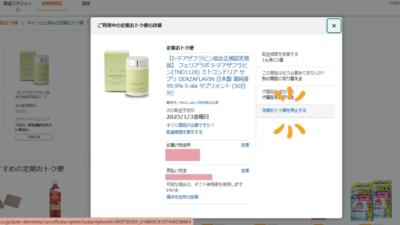The image size is (400, 225).
Task: Click すぐに商品が必要ですか？ link
Action: pyautogui.click(x=190, y=125)
